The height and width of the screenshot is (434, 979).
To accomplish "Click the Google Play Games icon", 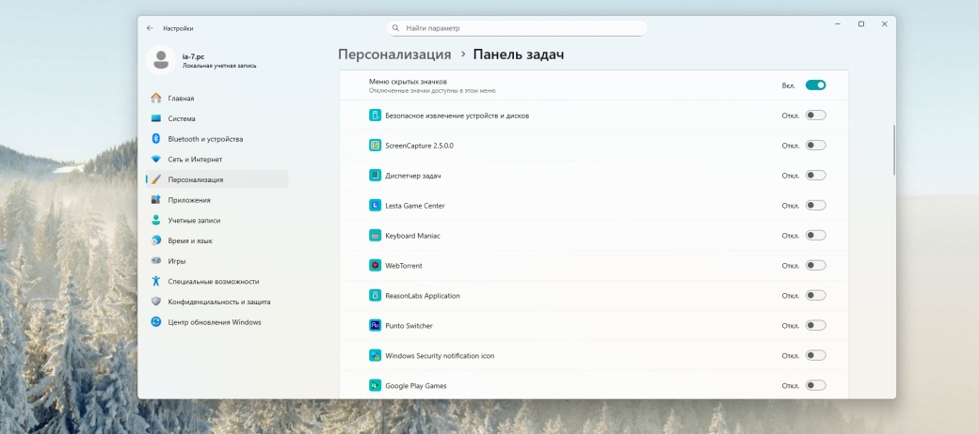I will (x=375, y=385).
